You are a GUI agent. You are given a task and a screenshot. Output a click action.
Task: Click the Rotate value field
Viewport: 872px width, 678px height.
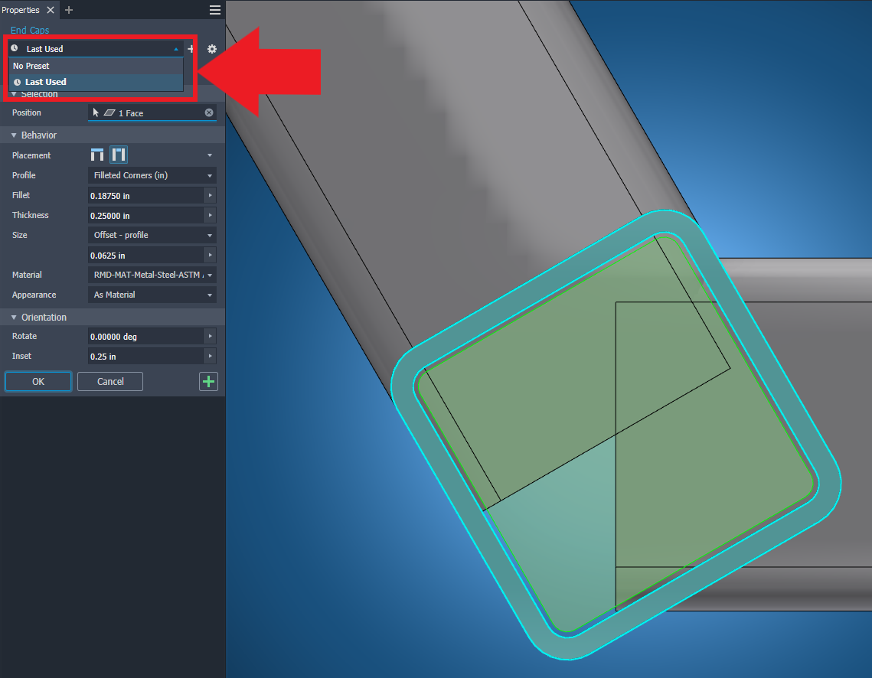tap(138, 336)
